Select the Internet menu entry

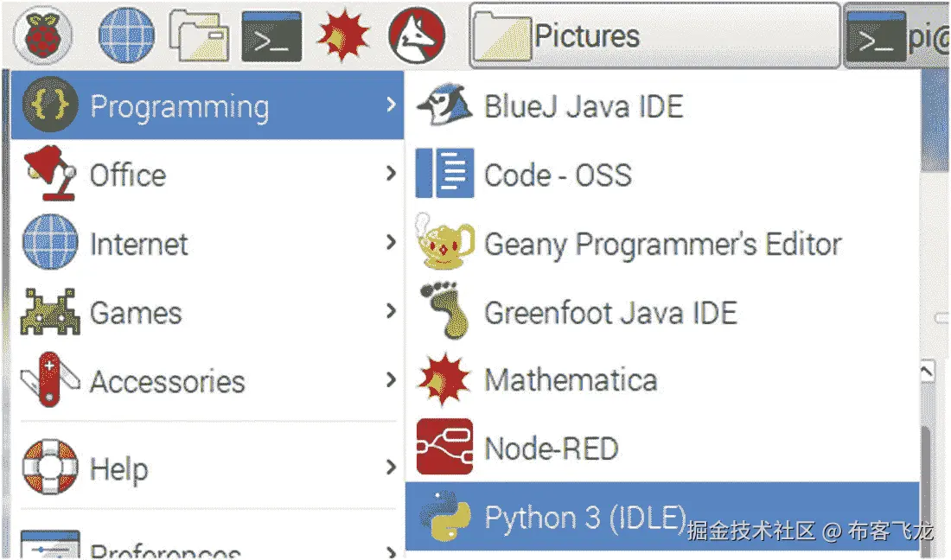pos(138,244)
